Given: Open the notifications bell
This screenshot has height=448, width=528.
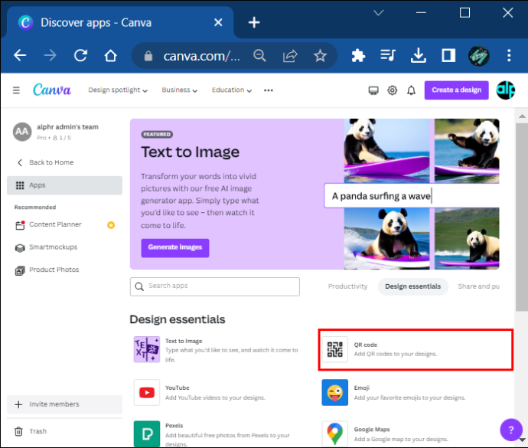Looking at the screenshot, I should 411,90.
